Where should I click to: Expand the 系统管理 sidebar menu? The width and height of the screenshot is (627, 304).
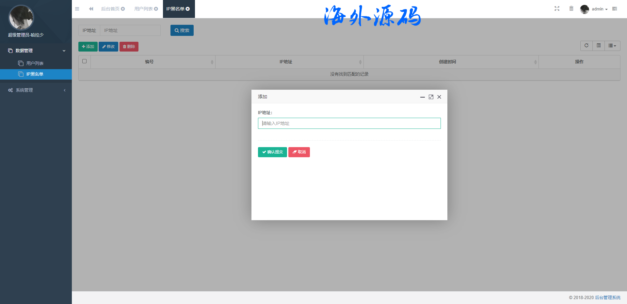click(x=36, y=90)
